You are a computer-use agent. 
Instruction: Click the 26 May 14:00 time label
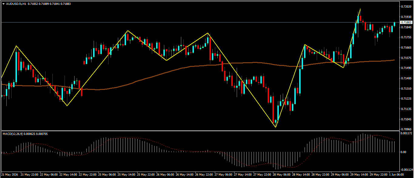pos(185,175)
